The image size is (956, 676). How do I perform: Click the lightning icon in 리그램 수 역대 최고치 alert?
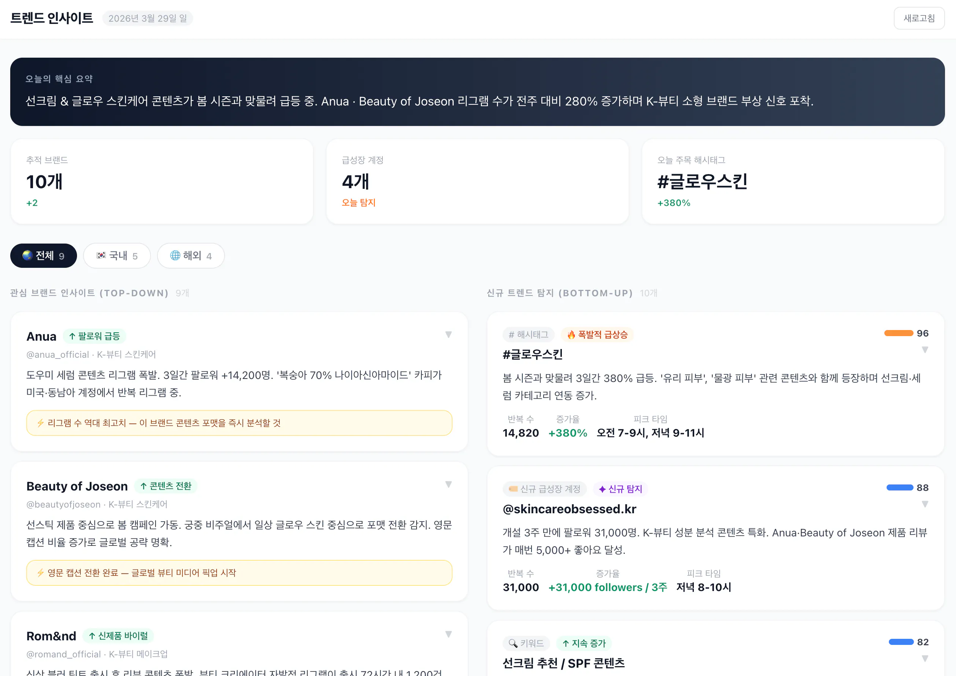tap(40, 423)
